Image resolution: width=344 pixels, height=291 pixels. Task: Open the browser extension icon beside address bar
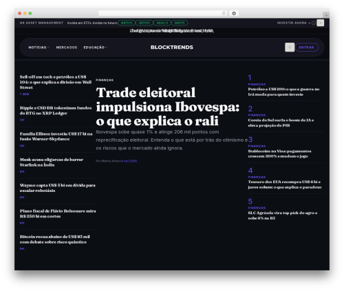234,14
